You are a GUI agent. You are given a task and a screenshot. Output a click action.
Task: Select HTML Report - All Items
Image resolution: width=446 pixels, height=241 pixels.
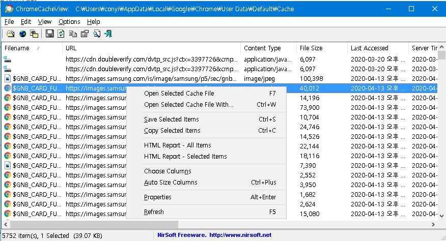point(207,145)
